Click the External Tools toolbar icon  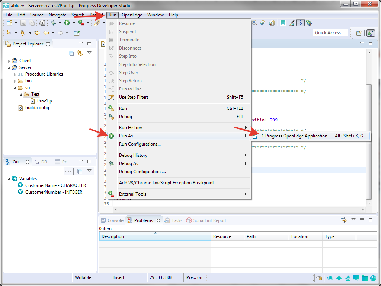pos(81,23)
